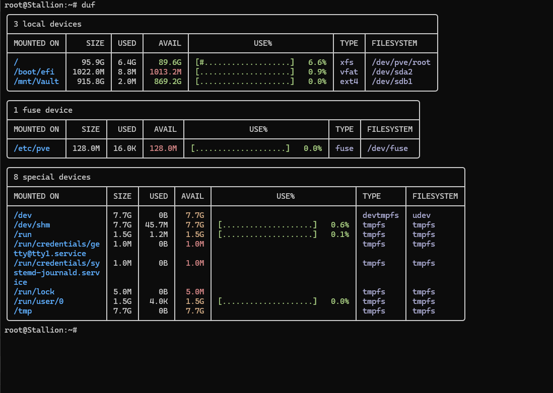This screenshot has width=553, height=393.
Task: Click the '3 local devices' table title
Action: (47, 24)
